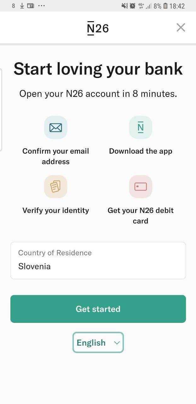This screenshot has width=196, height=404.
Task: Click the chevron beside English
Action: point(117,343)
